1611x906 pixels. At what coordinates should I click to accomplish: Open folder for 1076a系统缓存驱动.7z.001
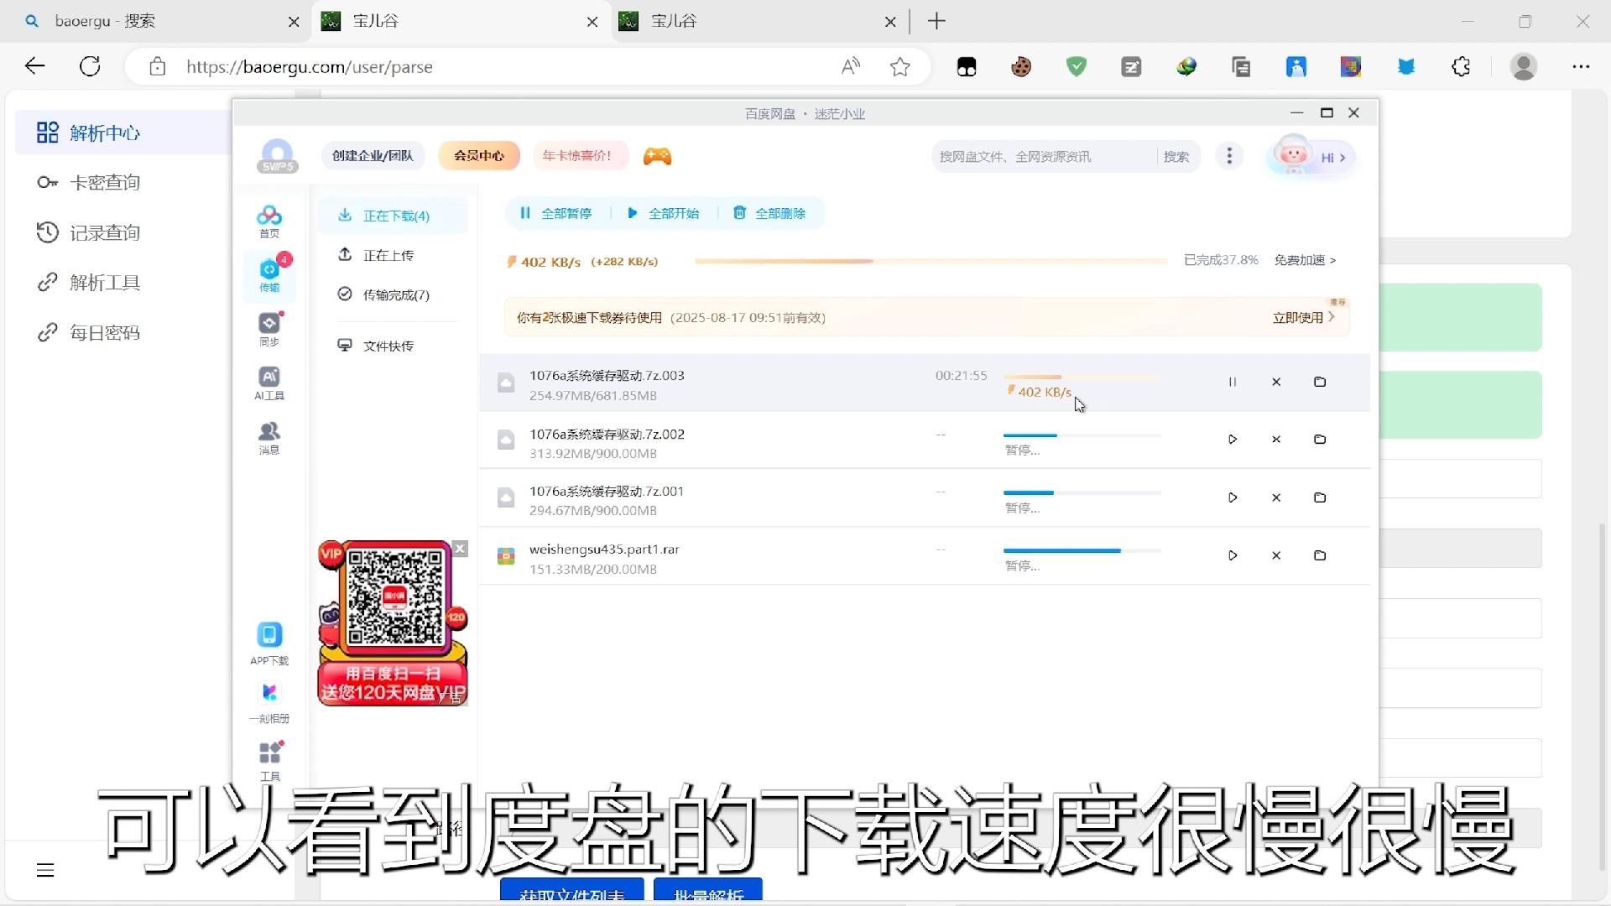pyautogui.click(x=1320, y=497)
